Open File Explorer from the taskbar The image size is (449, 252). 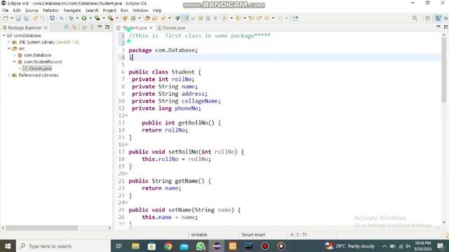coord(135,246)
